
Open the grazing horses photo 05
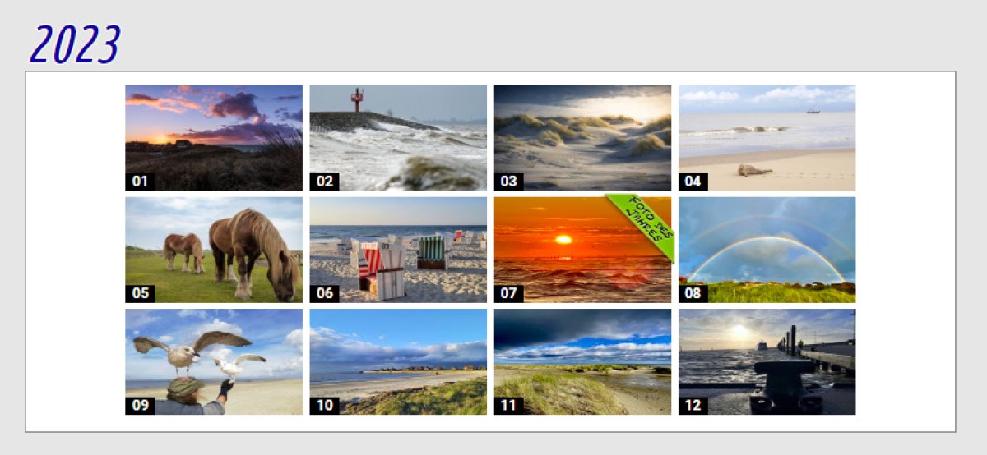coord(214,250)
